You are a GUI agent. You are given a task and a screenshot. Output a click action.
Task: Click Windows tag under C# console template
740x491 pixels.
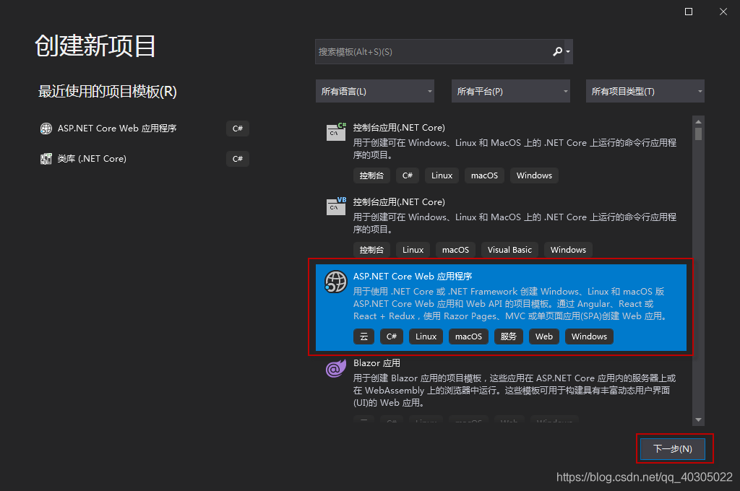click(x=534, y=175)
